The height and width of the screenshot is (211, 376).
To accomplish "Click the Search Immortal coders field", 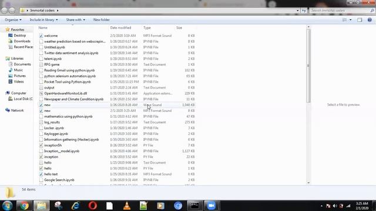I will point(342,11).
